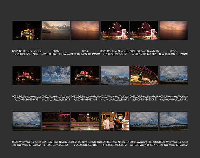Click the Wyoming_To_Ketchem label under the blue sky clouds photo
The width and height of the screenshot is (200, 158).
coord(56,98)
